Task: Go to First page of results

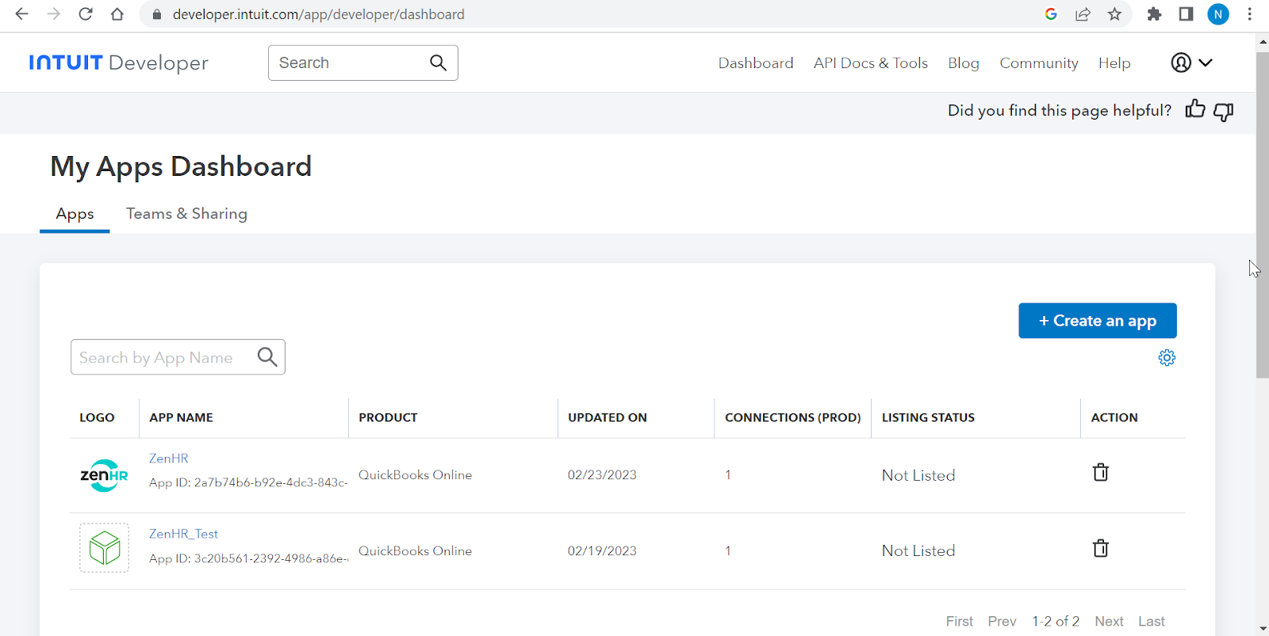Action: coord(959,621)
